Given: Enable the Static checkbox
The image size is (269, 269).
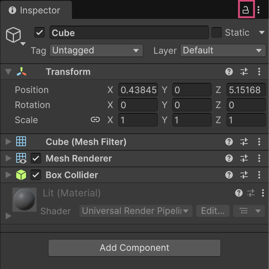Looking at the screenshot, I should (217, 33).
